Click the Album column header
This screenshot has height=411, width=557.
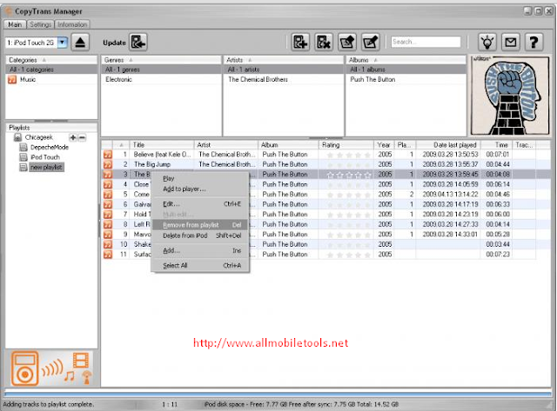point(288,145)
